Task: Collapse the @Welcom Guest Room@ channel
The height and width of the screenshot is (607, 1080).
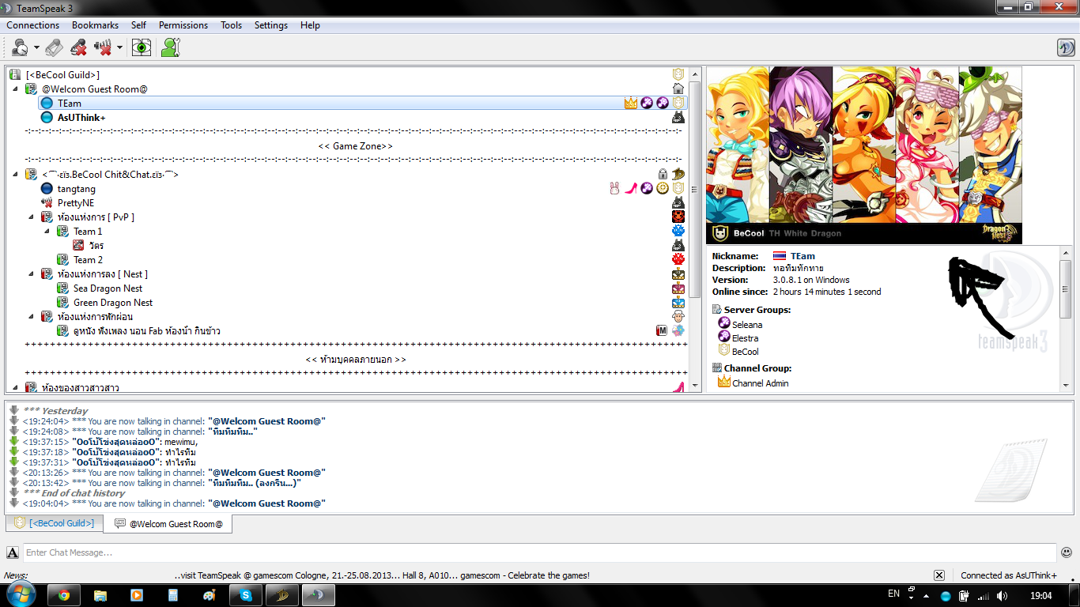Action: 15,89
